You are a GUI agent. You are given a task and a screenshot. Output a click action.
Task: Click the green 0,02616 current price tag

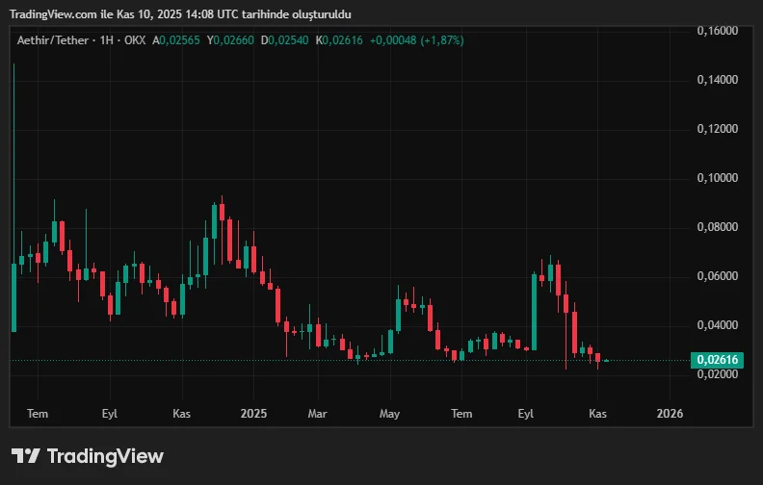717,360
